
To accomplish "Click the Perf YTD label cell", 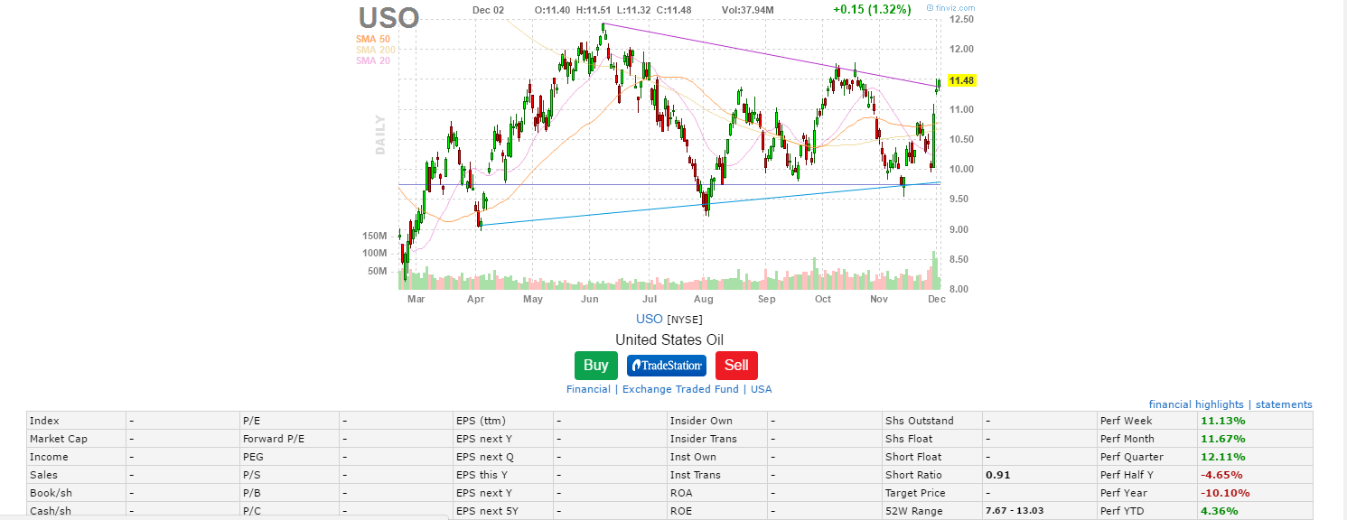I will coord(1146,511).
